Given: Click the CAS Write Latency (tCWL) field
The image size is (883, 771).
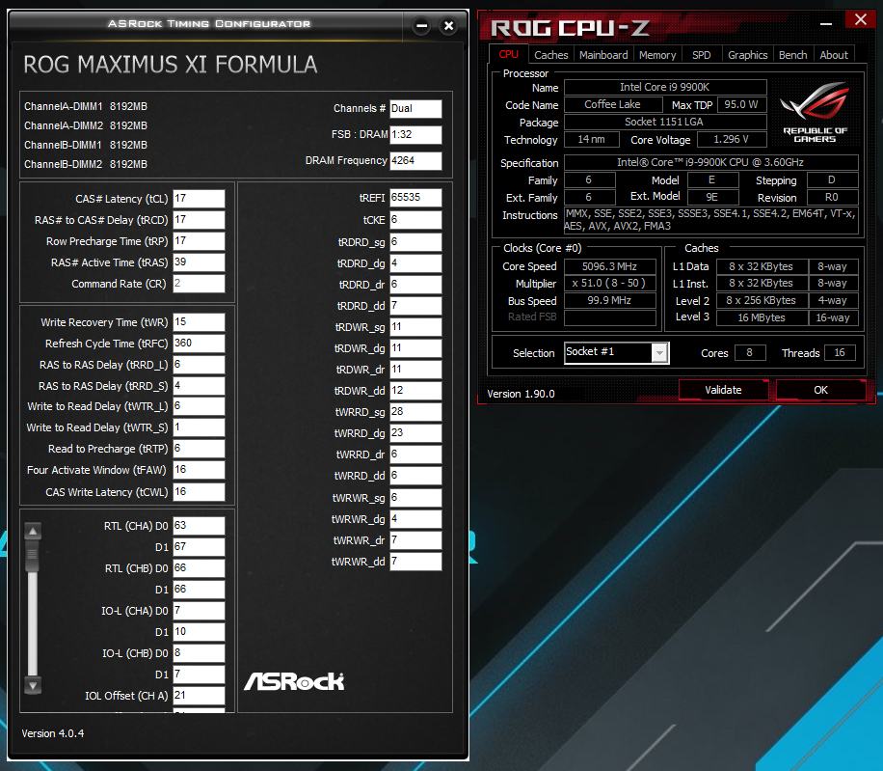Looking at the screenshot, I should (x=199, y=492).
